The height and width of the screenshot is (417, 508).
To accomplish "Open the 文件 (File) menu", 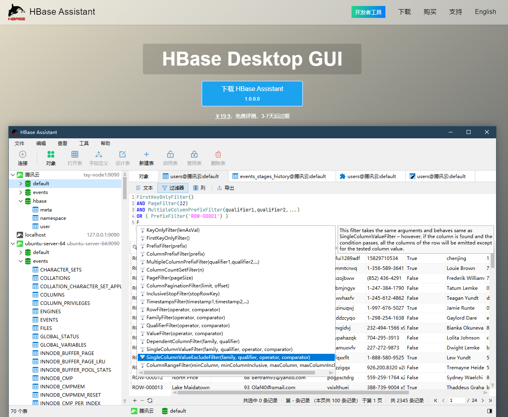I will point(20,144).
